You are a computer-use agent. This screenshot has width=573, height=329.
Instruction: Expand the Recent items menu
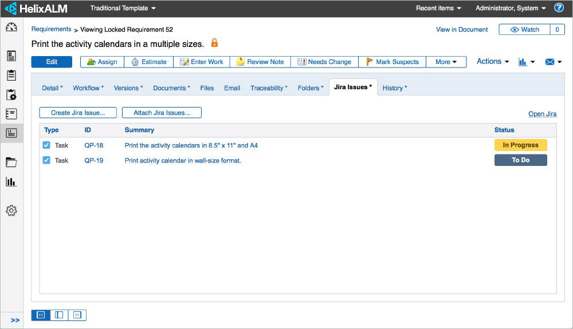click(438, 8)
